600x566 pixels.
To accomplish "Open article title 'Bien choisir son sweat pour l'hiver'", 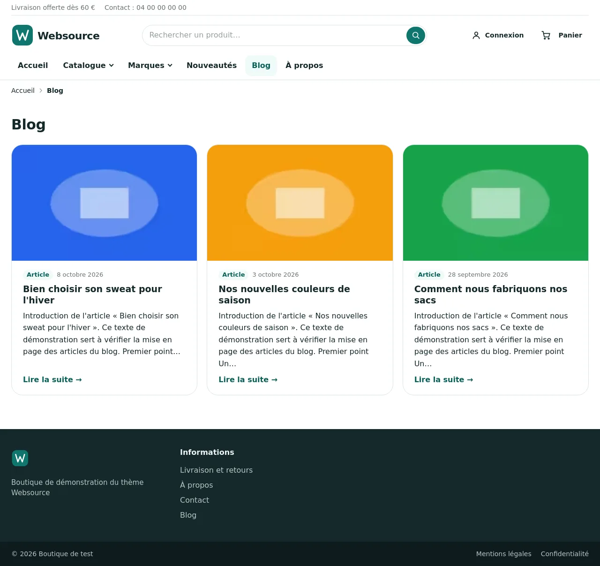I will [93, 294].
